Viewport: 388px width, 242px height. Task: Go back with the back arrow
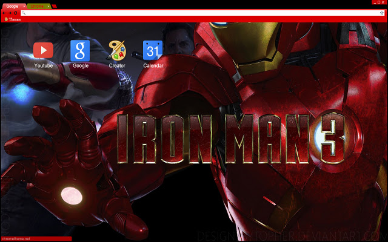click(4, 13)
